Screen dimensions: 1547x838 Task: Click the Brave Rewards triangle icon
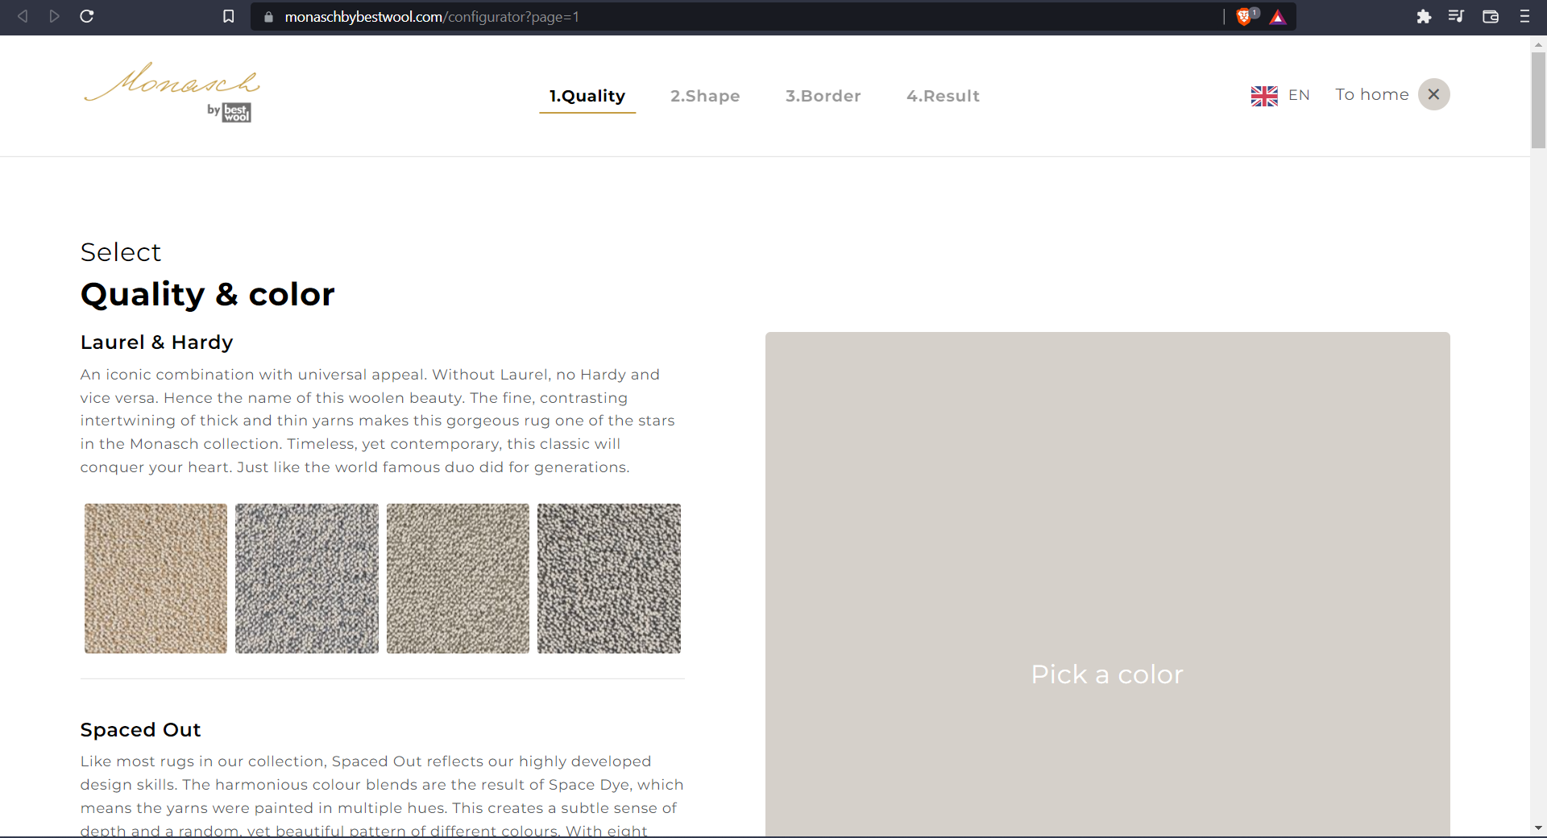[1278, 17]
